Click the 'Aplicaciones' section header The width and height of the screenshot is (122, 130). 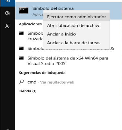30,24
